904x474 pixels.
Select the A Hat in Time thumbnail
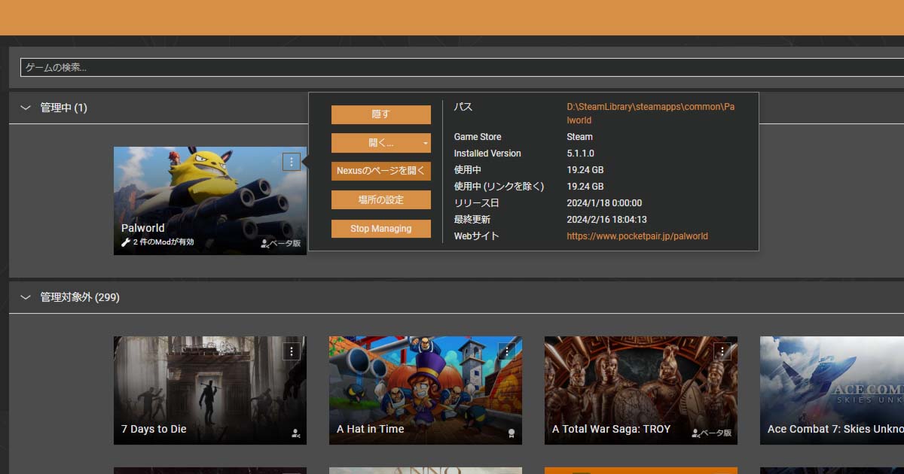tap(426, 390)
